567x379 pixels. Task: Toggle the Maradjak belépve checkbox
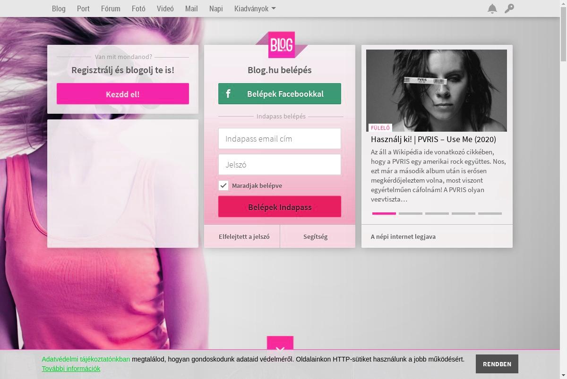223,185
